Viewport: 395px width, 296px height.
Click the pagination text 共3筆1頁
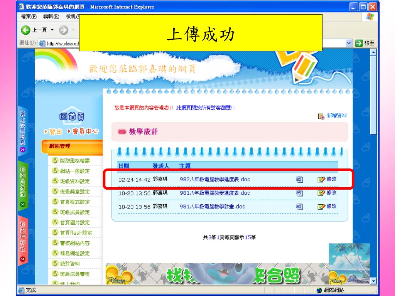[214, 237]
